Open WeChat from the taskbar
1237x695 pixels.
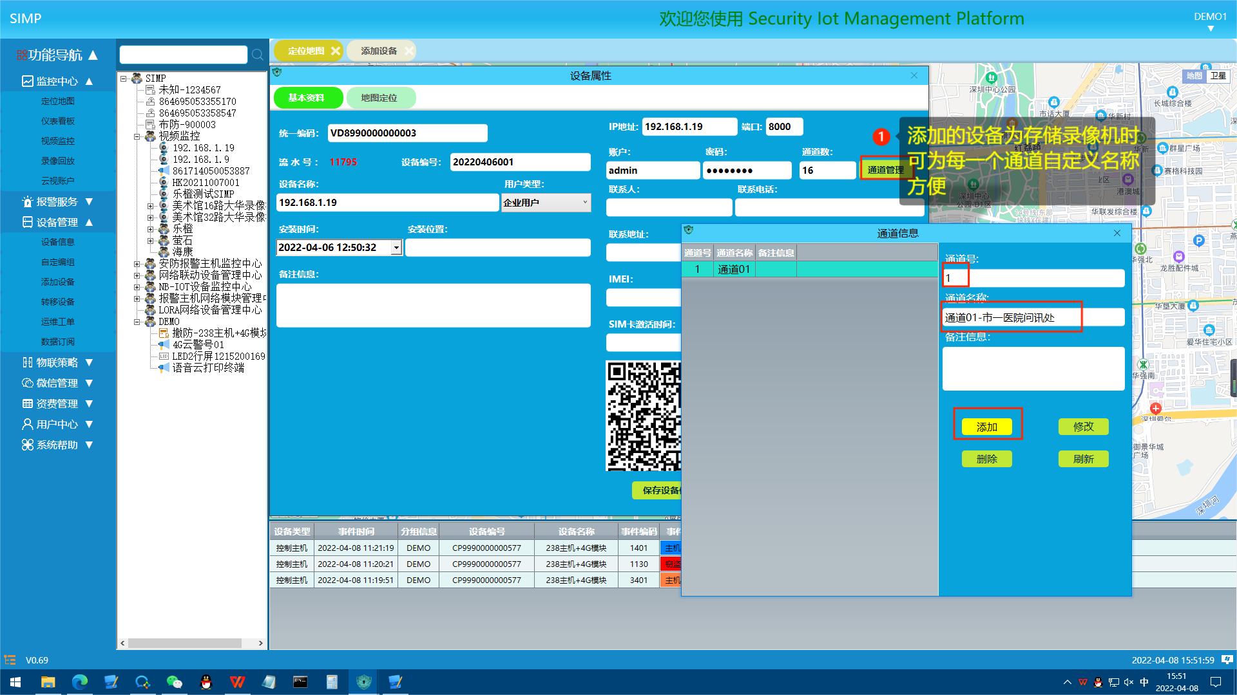pyautogui.click(x=174, y=682)
